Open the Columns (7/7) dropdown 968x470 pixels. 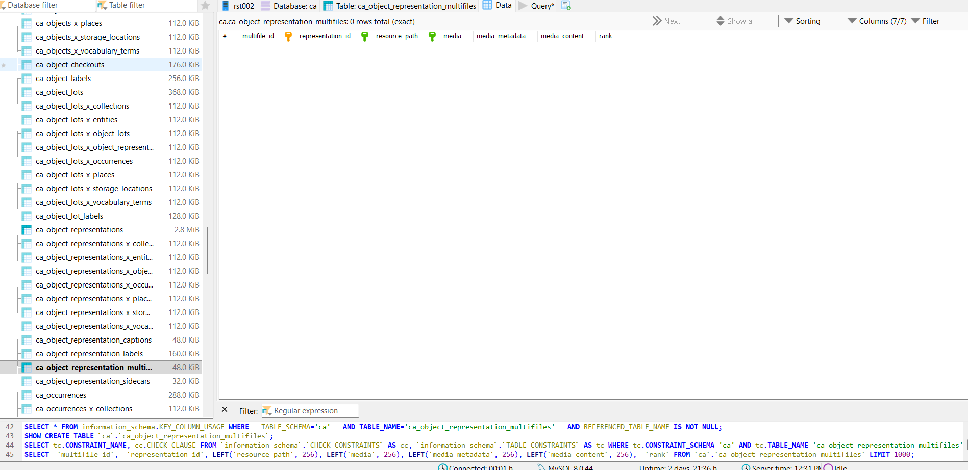(x=877, y=21)
